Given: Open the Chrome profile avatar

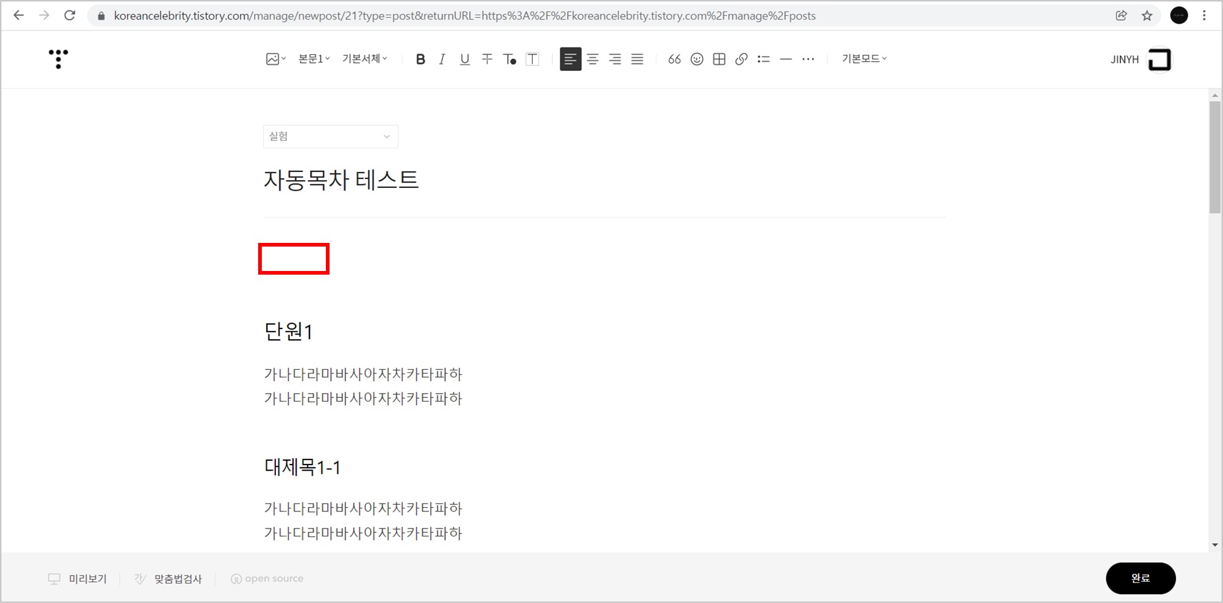Looking at the screenshot, I should 1179,16.
